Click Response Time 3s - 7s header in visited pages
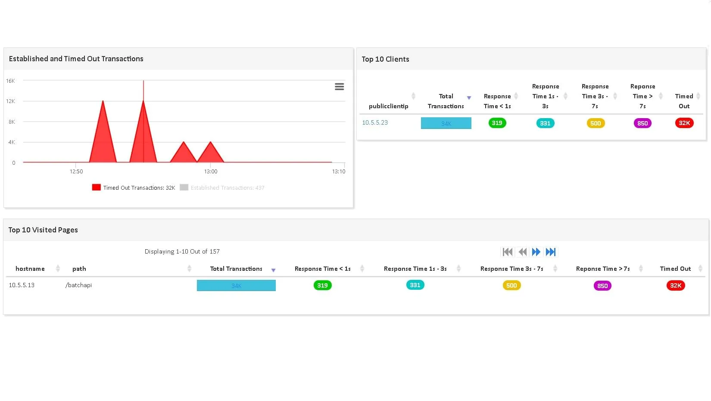This screenshot has width=711, height=401. (511, 269)
